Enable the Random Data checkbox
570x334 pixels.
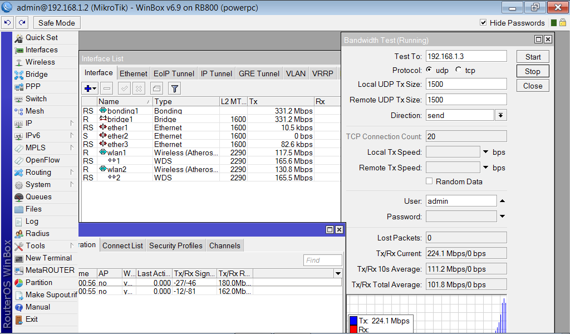(x=429, y=181)
